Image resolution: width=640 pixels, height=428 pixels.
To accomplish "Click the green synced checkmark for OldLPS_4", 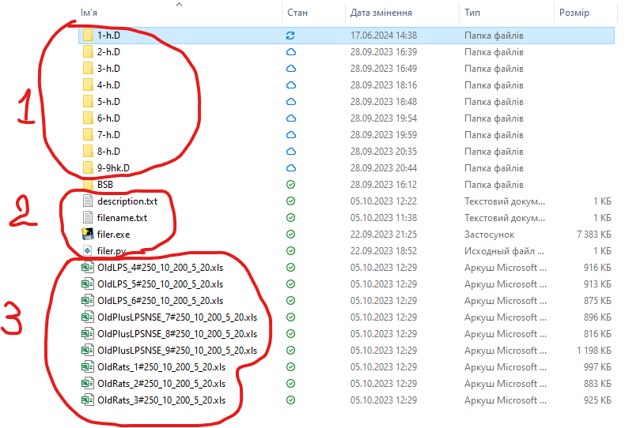I will click(x=290, y=268).
